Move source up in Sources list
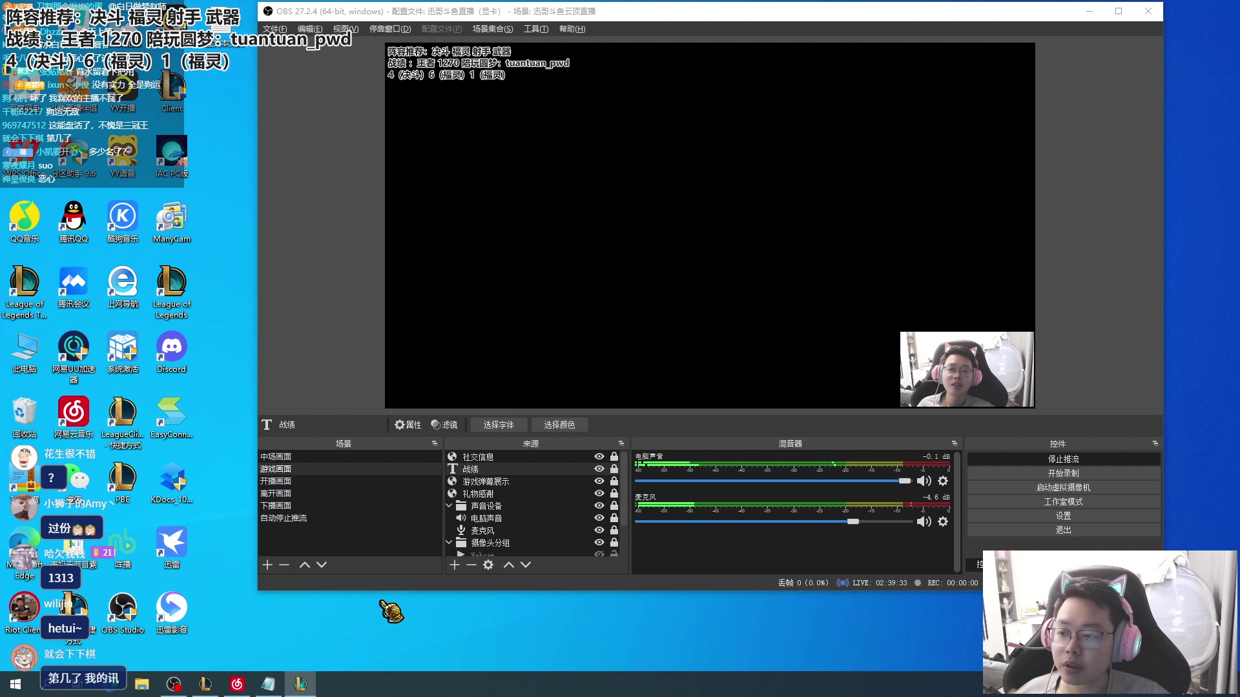This screenshot has height=697, width=1240. coord(509,565)
